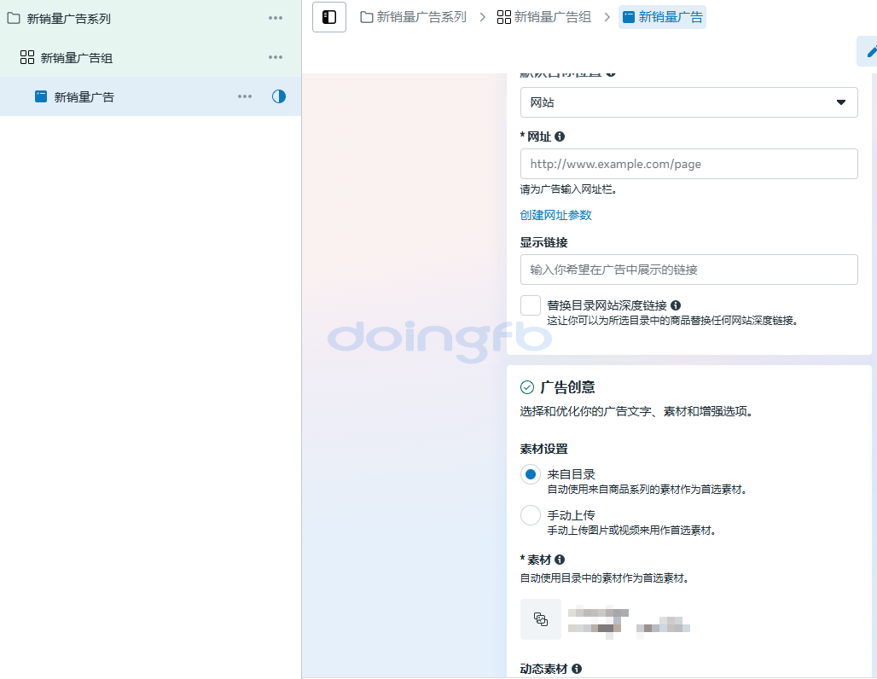The image size is (877, 679).
Task: Show info tooltip next to 网址 label
Action: click(x=560, y=136)
